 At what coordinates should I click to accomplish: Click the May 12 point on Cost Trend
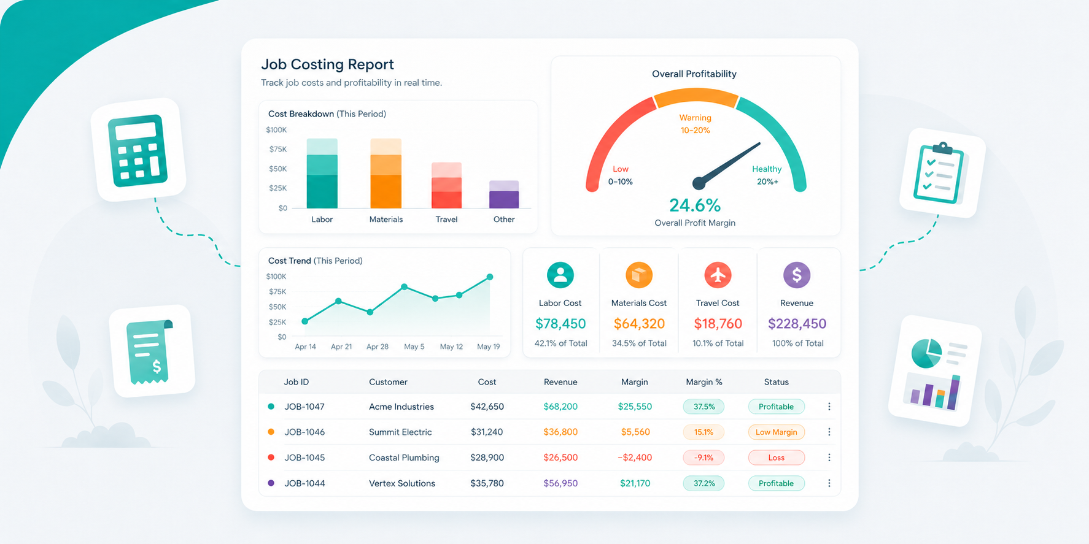click(x=459, y=295)
